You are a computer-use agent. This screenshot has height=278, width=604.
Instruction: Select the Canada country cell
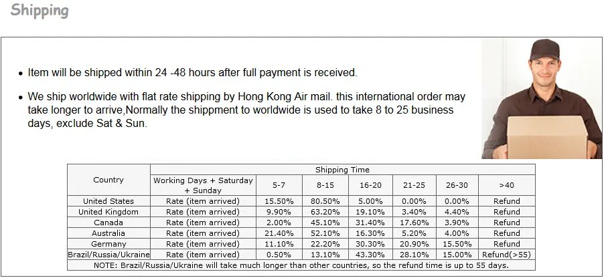coord(108,223)
